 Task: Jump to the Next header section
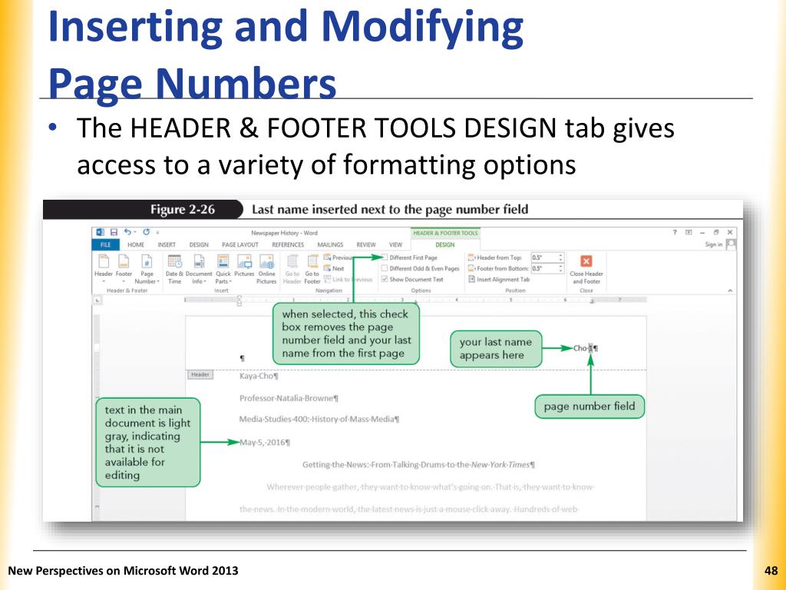point(335,268)
